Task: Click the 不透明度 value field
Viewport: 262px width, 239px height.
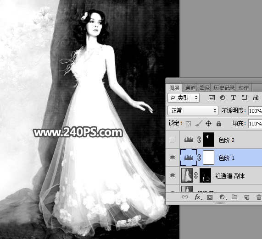Action: pos(255,111)
